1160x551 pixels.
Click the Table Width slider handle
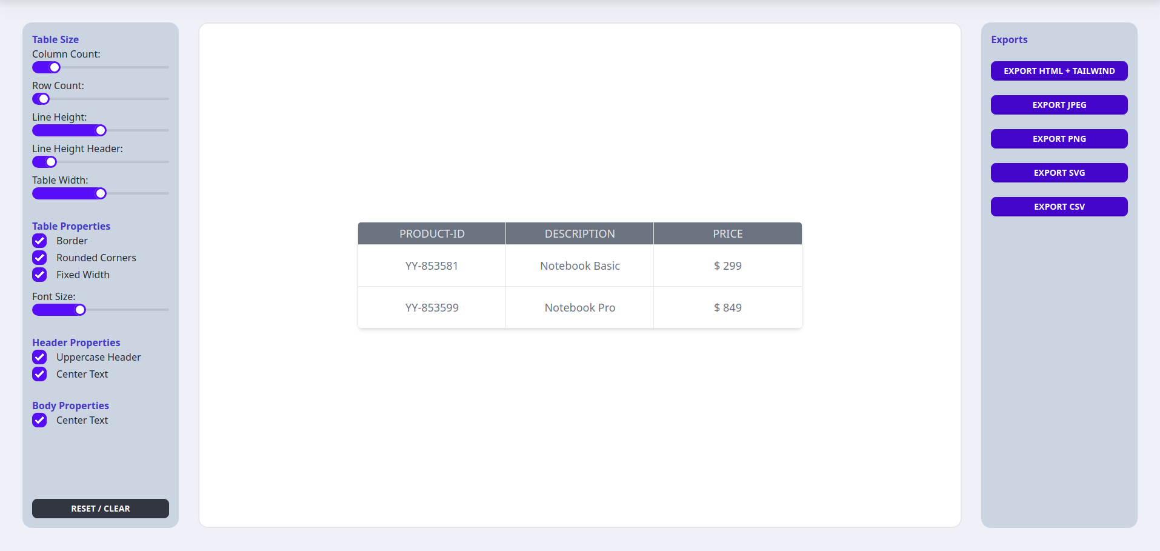[101, 193]
